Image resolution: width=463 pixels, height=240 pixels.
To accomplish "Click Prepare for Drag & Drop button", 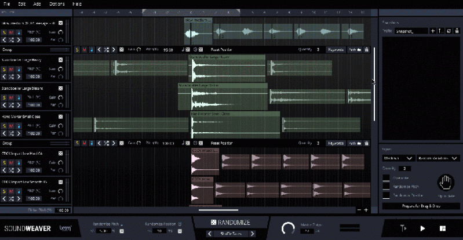I will click(x=421, y=206).
